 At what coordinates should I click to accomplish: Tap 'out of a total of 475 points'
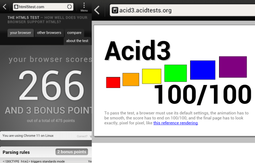pyautogui.click(x=51, y=121)
